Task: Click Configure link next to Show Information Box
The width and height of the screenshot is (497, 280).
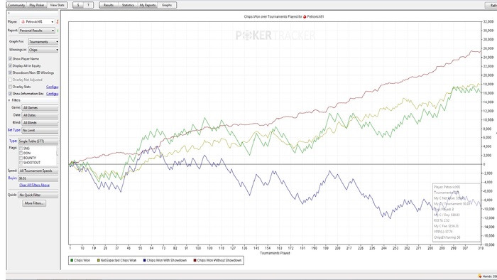Action: click(x=53, y=94)
